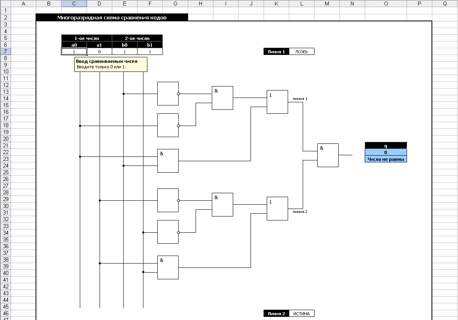The image size is (458, 320).
Task: Select column O header
Action: (x=386, y=4)
